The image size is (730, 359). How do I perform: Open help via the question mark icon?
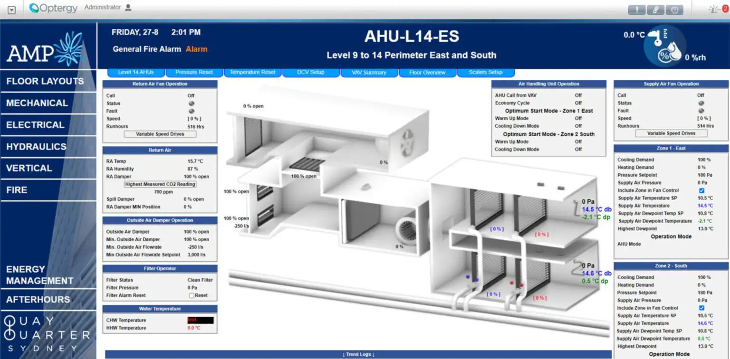[675, 9]
